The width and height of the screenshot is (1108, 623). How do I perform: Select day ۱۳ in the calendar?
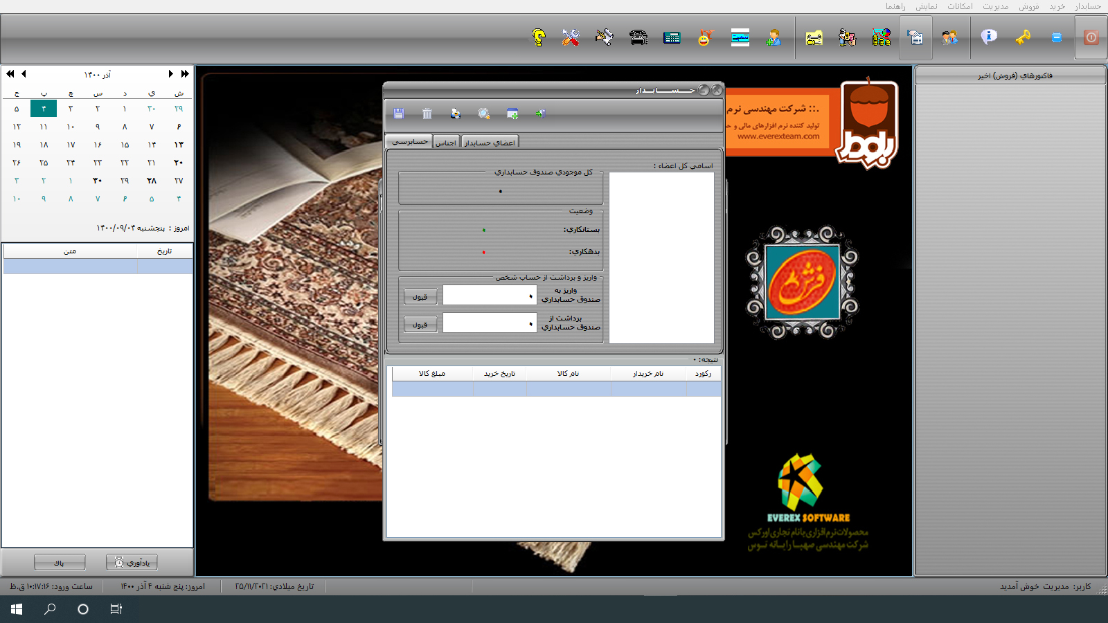coord(179,145)
